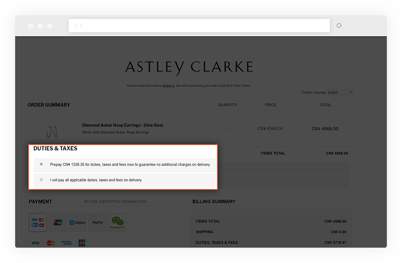Select Alipay as payment method
The image size is (402, 263).
[x=78, y=222]
